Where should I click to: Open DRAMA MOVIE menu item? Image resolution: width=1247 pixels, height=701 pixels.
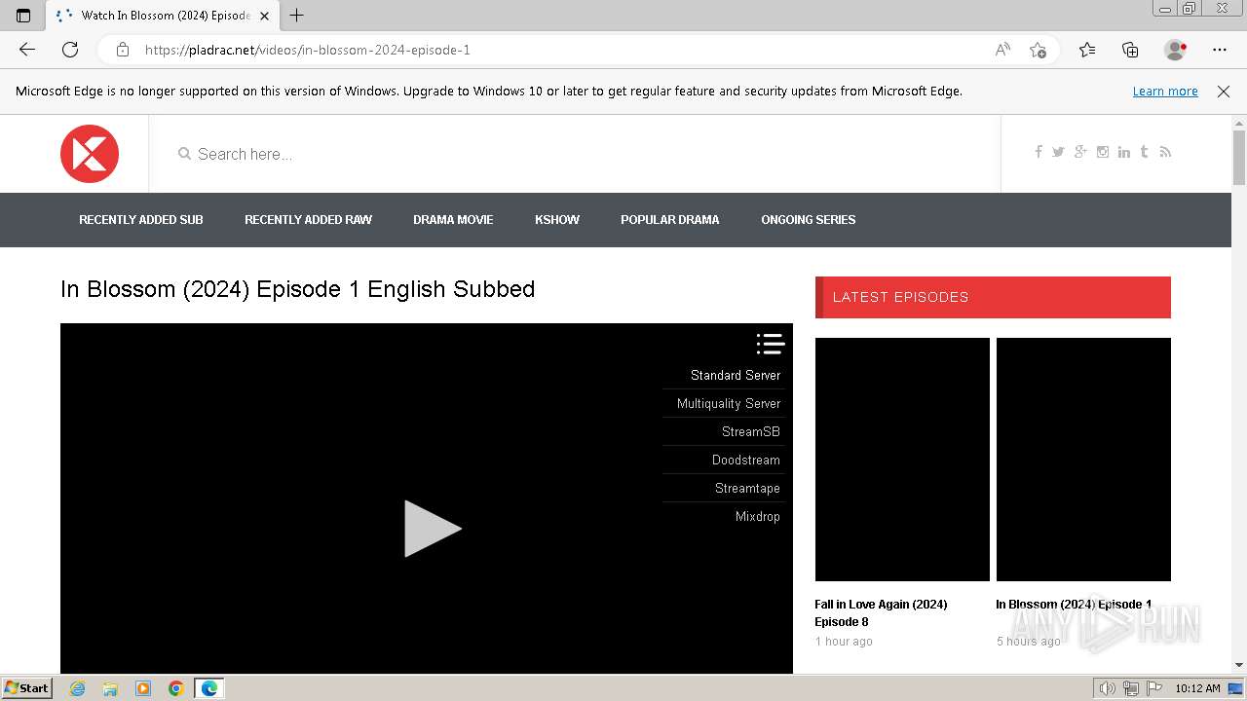453,220
